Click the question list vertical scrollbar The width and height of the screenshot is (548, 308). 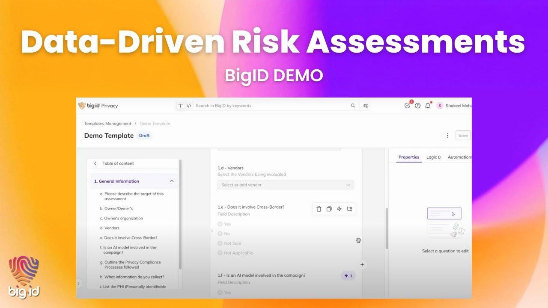click(x=387, y=228)
